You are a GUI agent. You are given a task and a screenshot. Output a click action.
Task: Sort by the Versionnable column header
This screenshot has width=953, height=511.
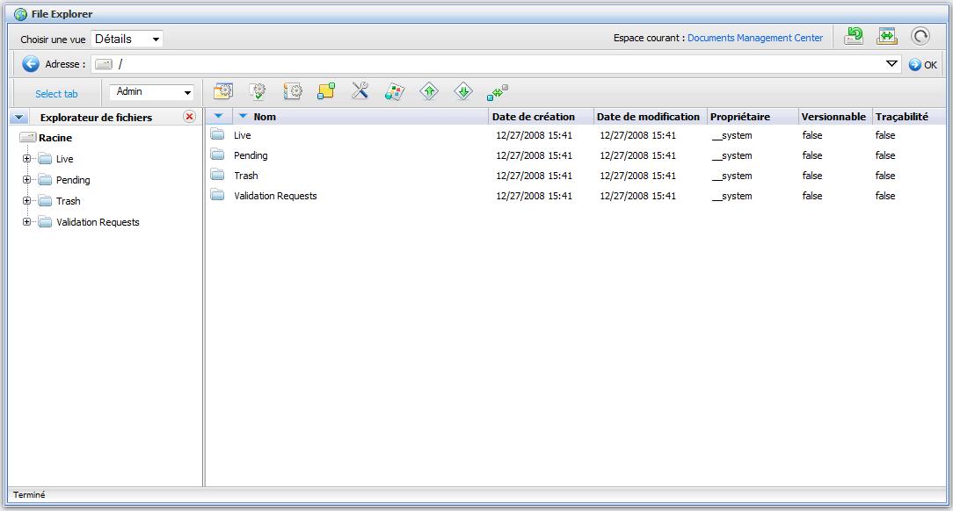click(833, 117)
